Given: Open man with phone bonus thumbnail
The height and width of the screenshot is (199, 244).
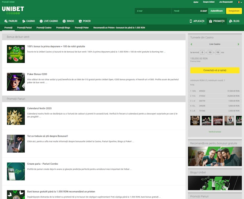Looking at the screenshot, I should click(16, 143).
